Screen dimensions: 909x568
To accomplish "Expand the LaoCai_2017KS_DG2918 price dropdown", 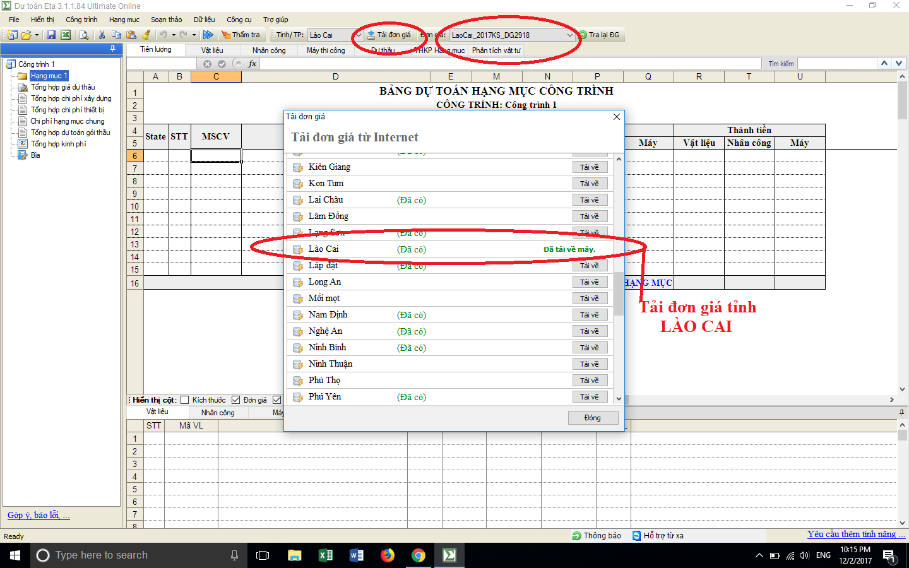I will pos(569,35).
